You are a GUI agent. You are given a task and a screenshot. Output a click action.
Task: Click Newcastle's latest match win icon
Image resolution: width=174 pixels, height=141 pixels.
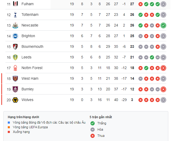click(x=163, y=25)
